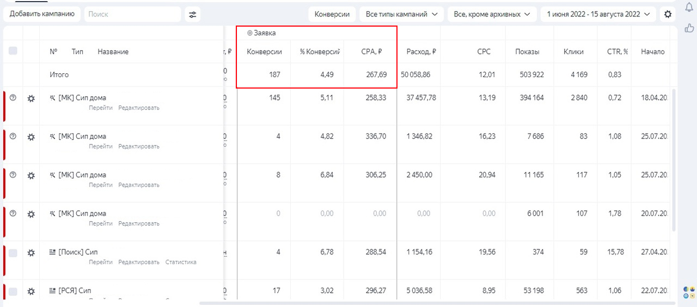Open gear menu for campaign with 8 conversions
This screenshot has height=307, width=697.
click(x=31, y=176)
